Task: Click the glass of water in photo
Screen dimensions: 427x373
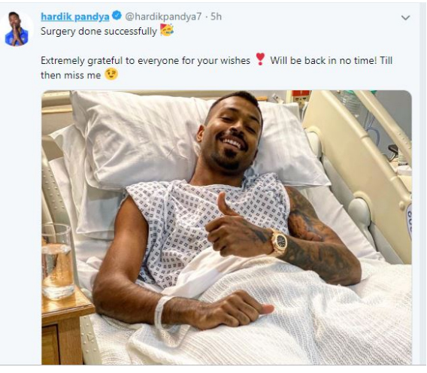Action: [57, 262]
